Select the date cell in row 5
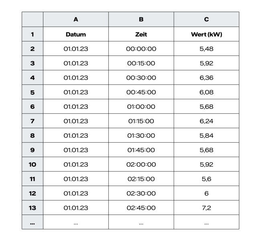Viewport: 261px width, 241px height. click(x=75, y=92)
